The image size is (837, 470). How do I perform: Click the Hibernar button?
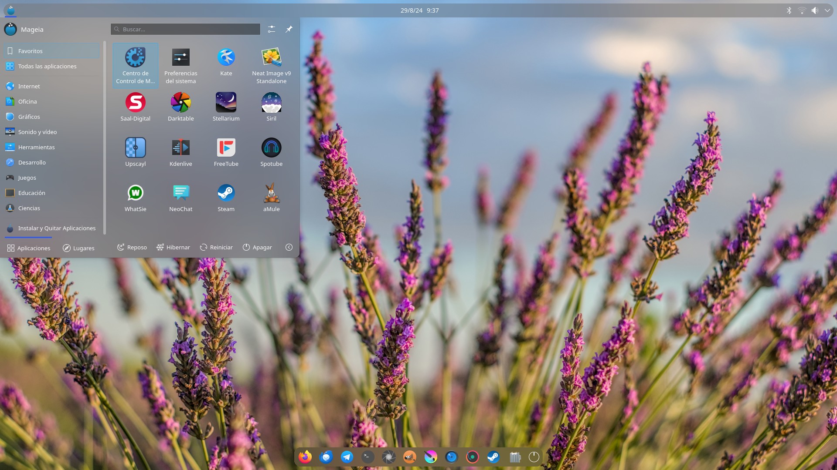173,247
